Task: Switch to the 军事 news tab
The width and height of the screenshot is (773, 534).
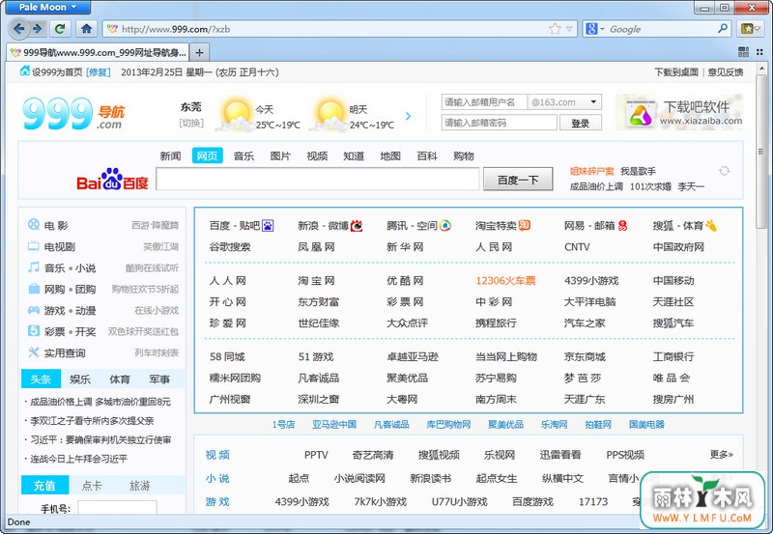Action: click(x=158, y=379)
